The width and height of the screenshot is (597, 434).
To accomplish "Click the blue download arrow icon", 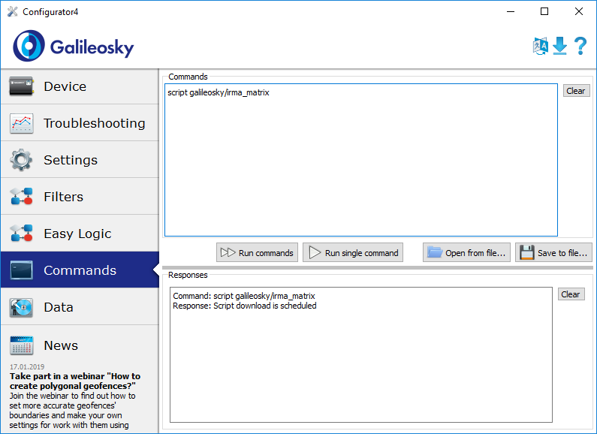I will [559, 46].
